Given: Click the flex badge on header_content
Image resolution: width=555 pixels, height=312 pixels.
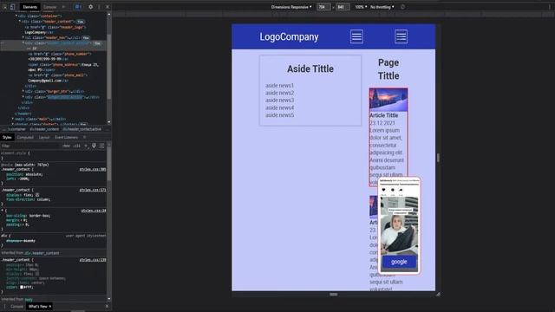Looking at the screenshot, I should tap(81, 22).
